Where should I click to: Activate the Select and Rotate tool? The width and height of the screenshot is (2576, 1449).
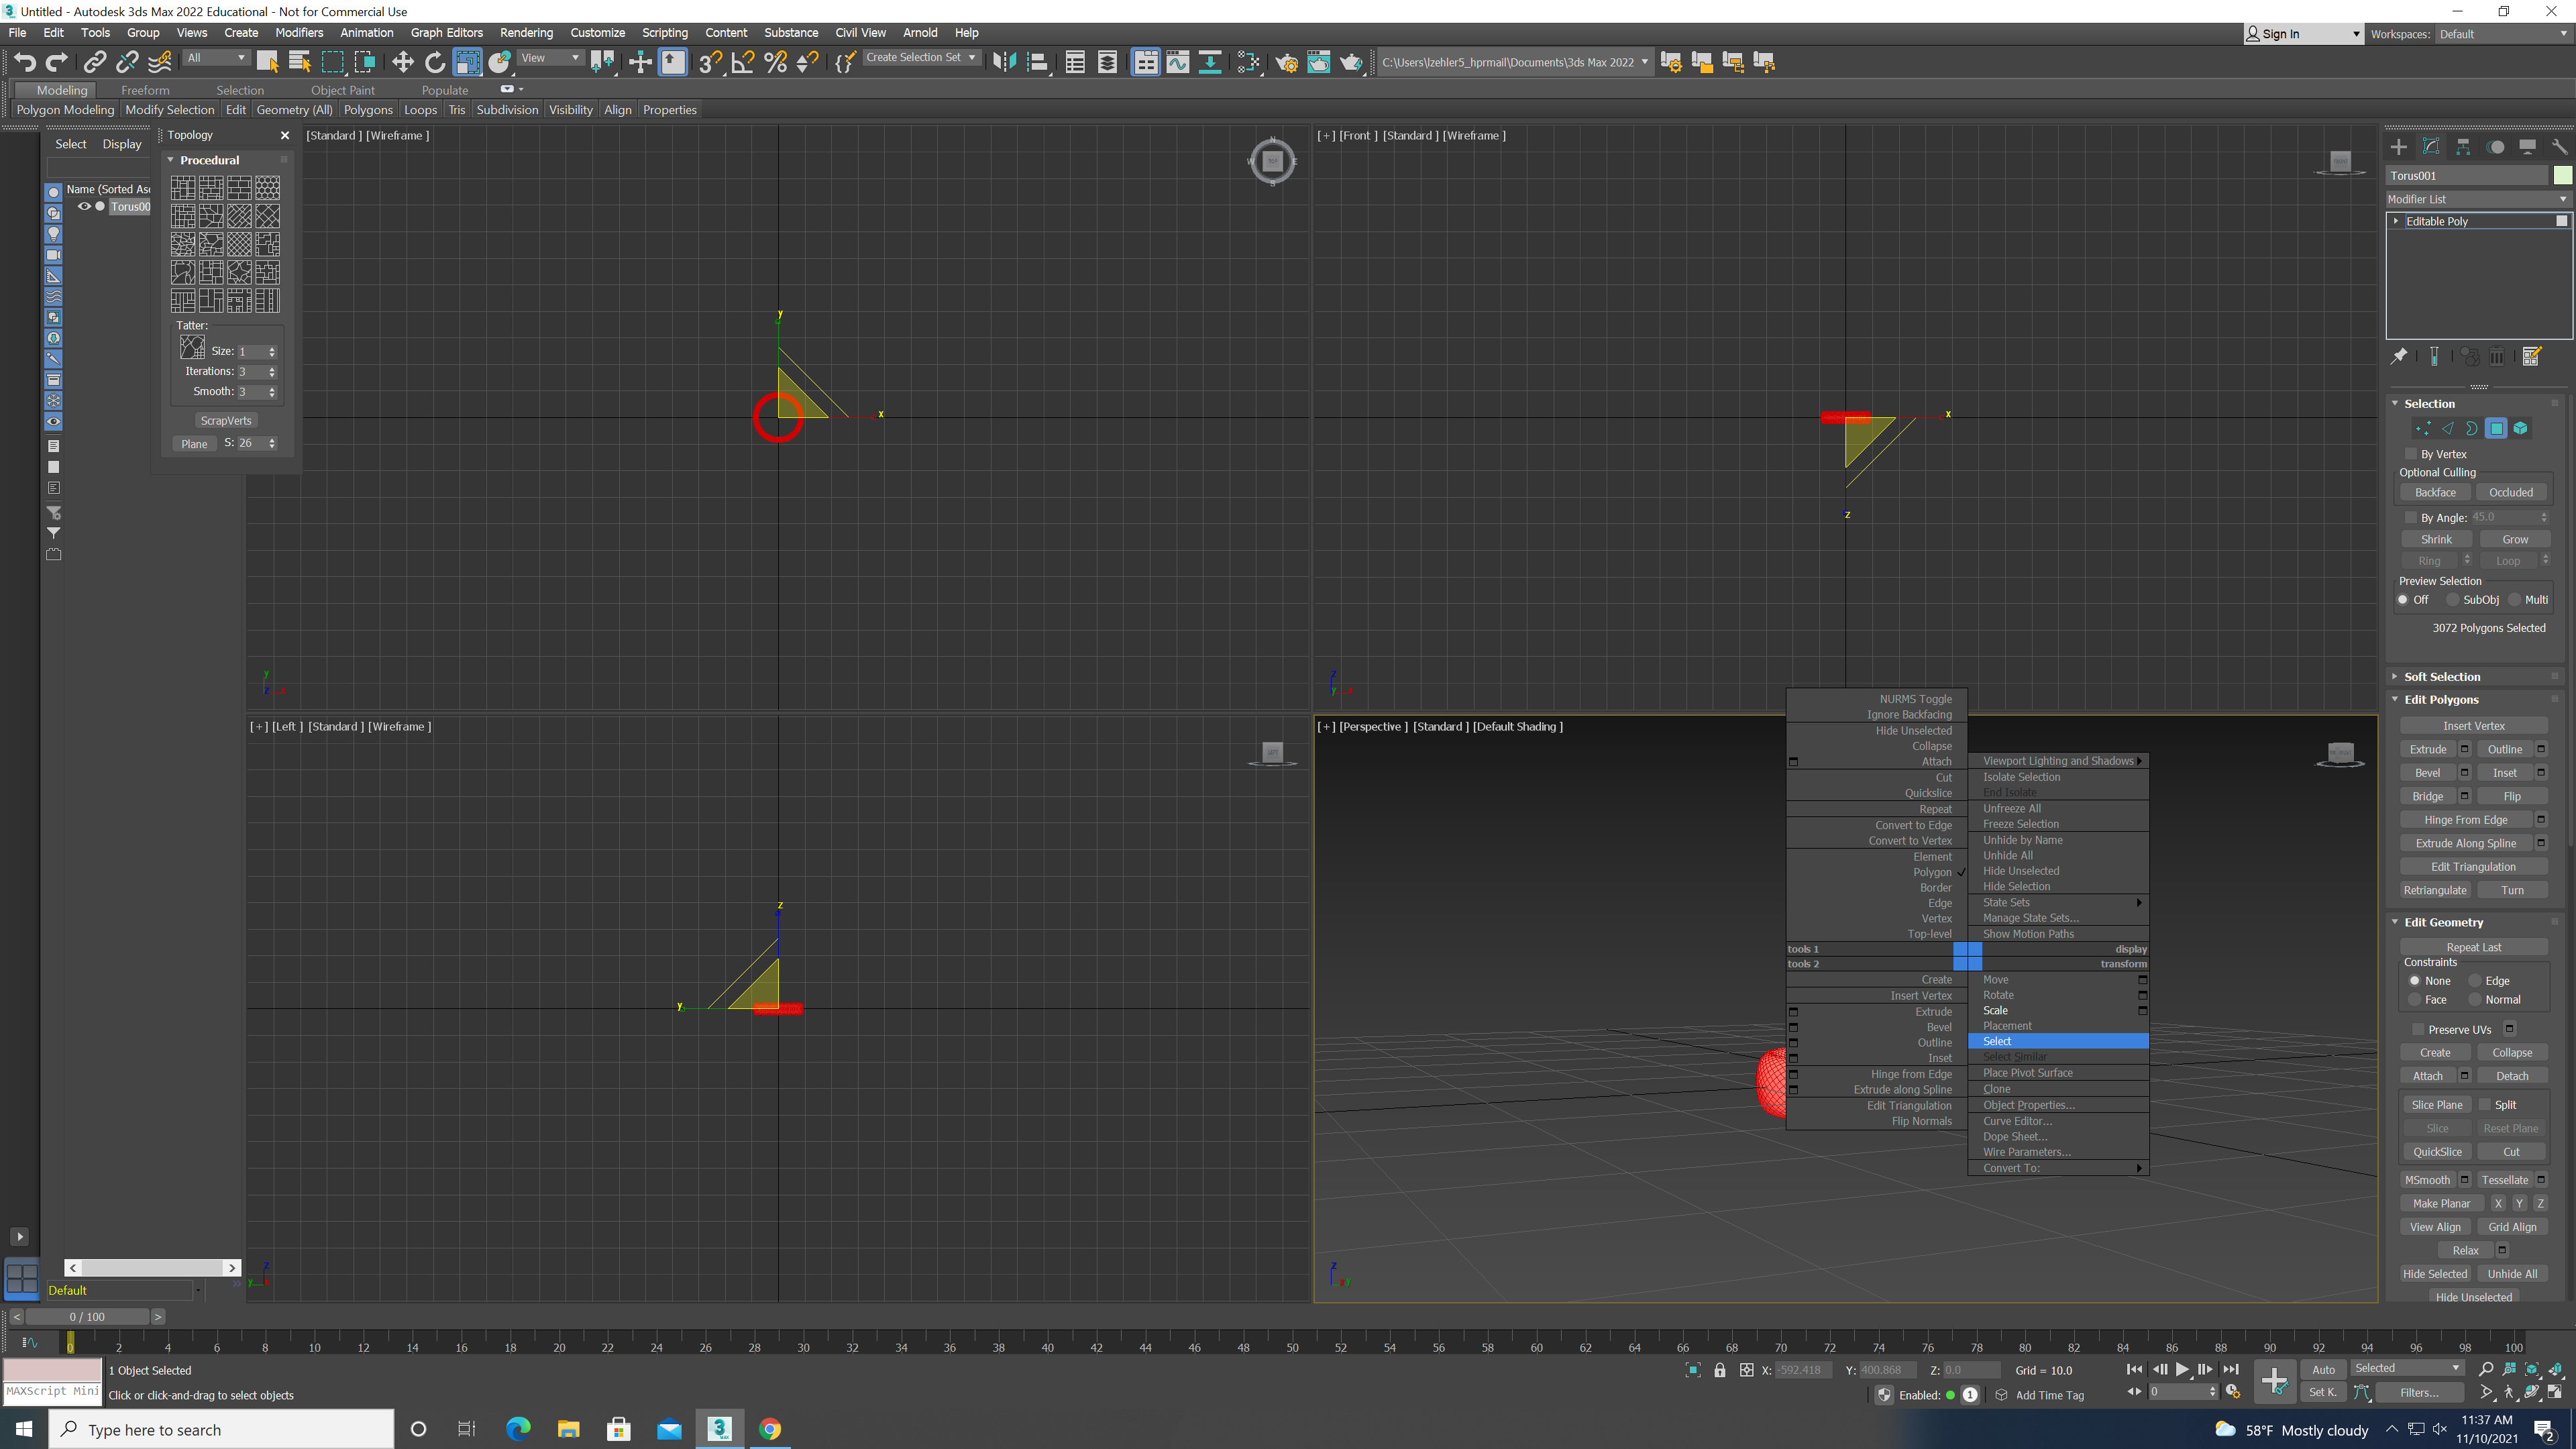tap(435, 62)
